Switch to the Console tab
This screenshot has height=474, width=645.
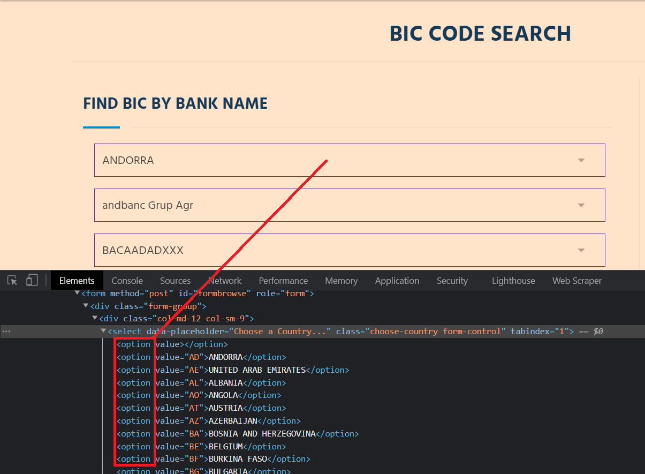coord(127,281)
